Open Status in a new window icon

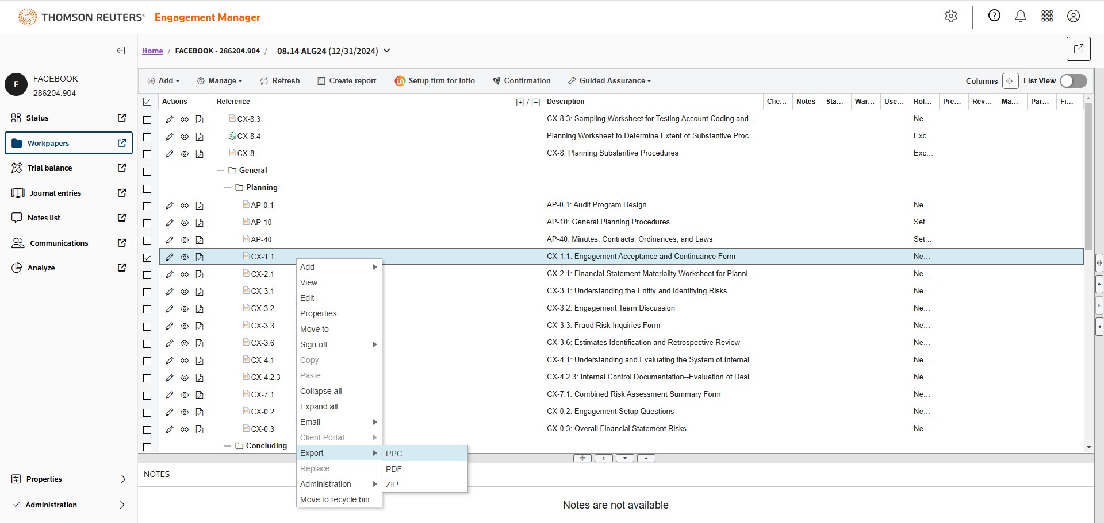pyautogui.click(x=122, y=118)
